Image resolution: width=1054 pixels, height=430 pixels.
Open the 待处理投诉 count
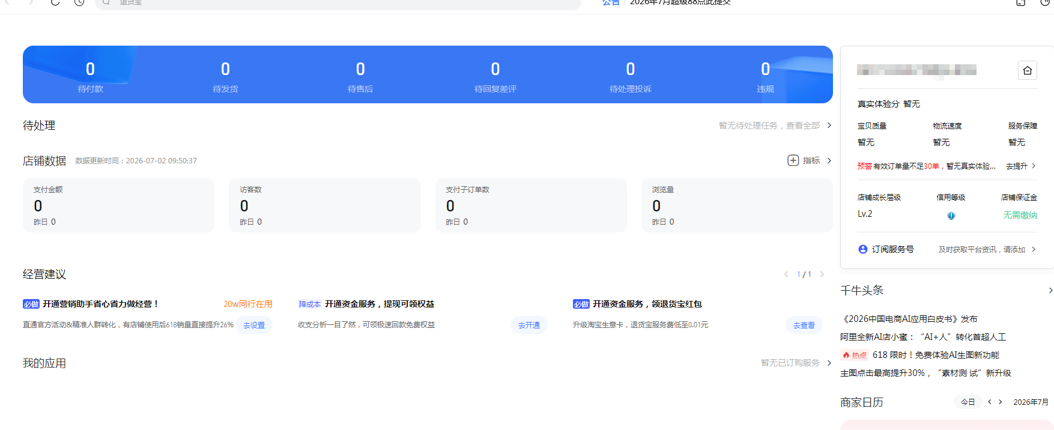tap(631, 77)
